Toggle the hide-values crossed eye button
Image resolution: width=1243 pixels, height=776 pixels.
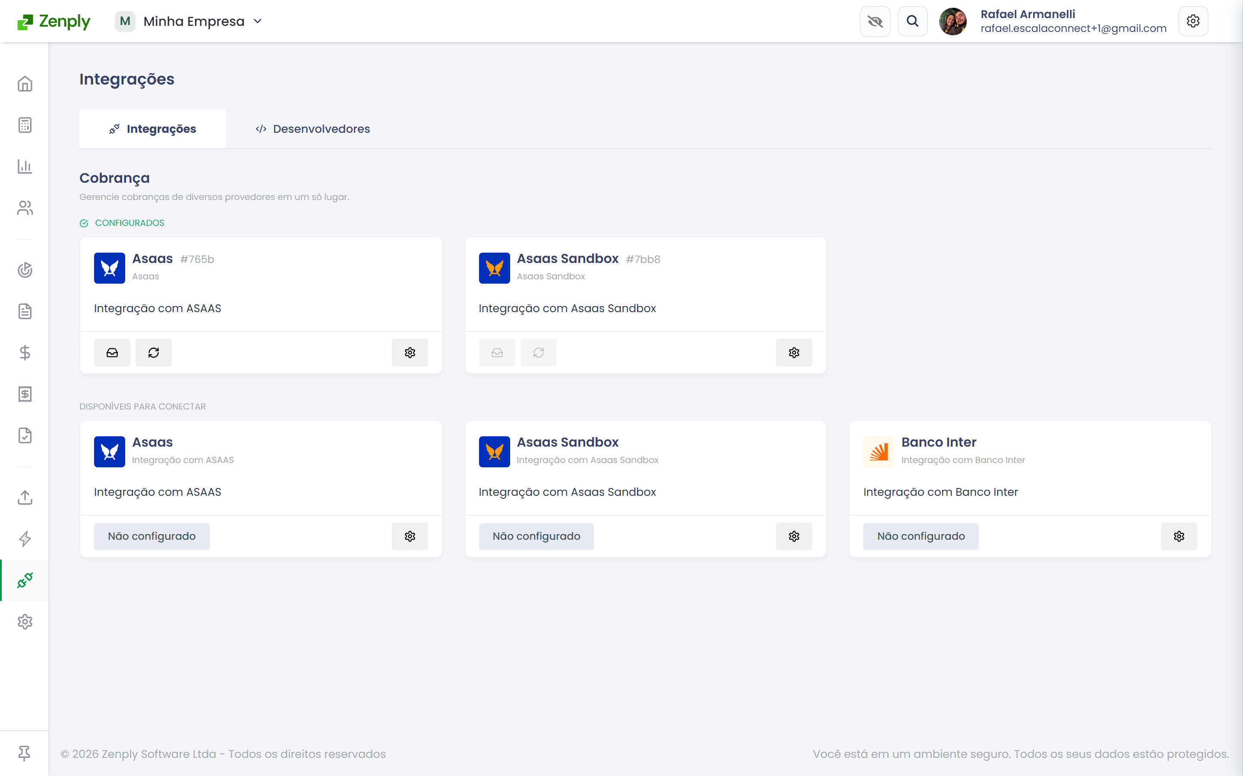tap(875, 21)
